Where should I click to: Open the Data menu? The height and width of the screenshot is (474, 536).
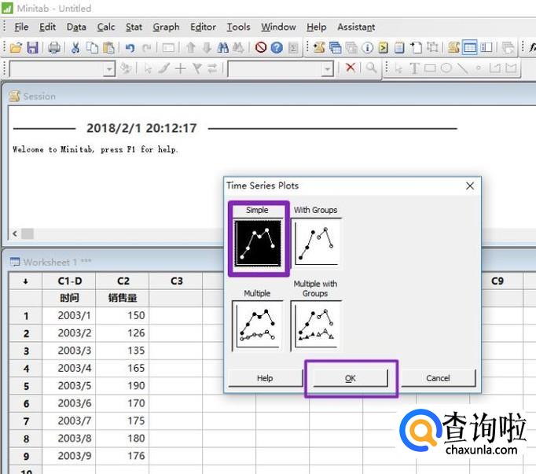[76, 27]
